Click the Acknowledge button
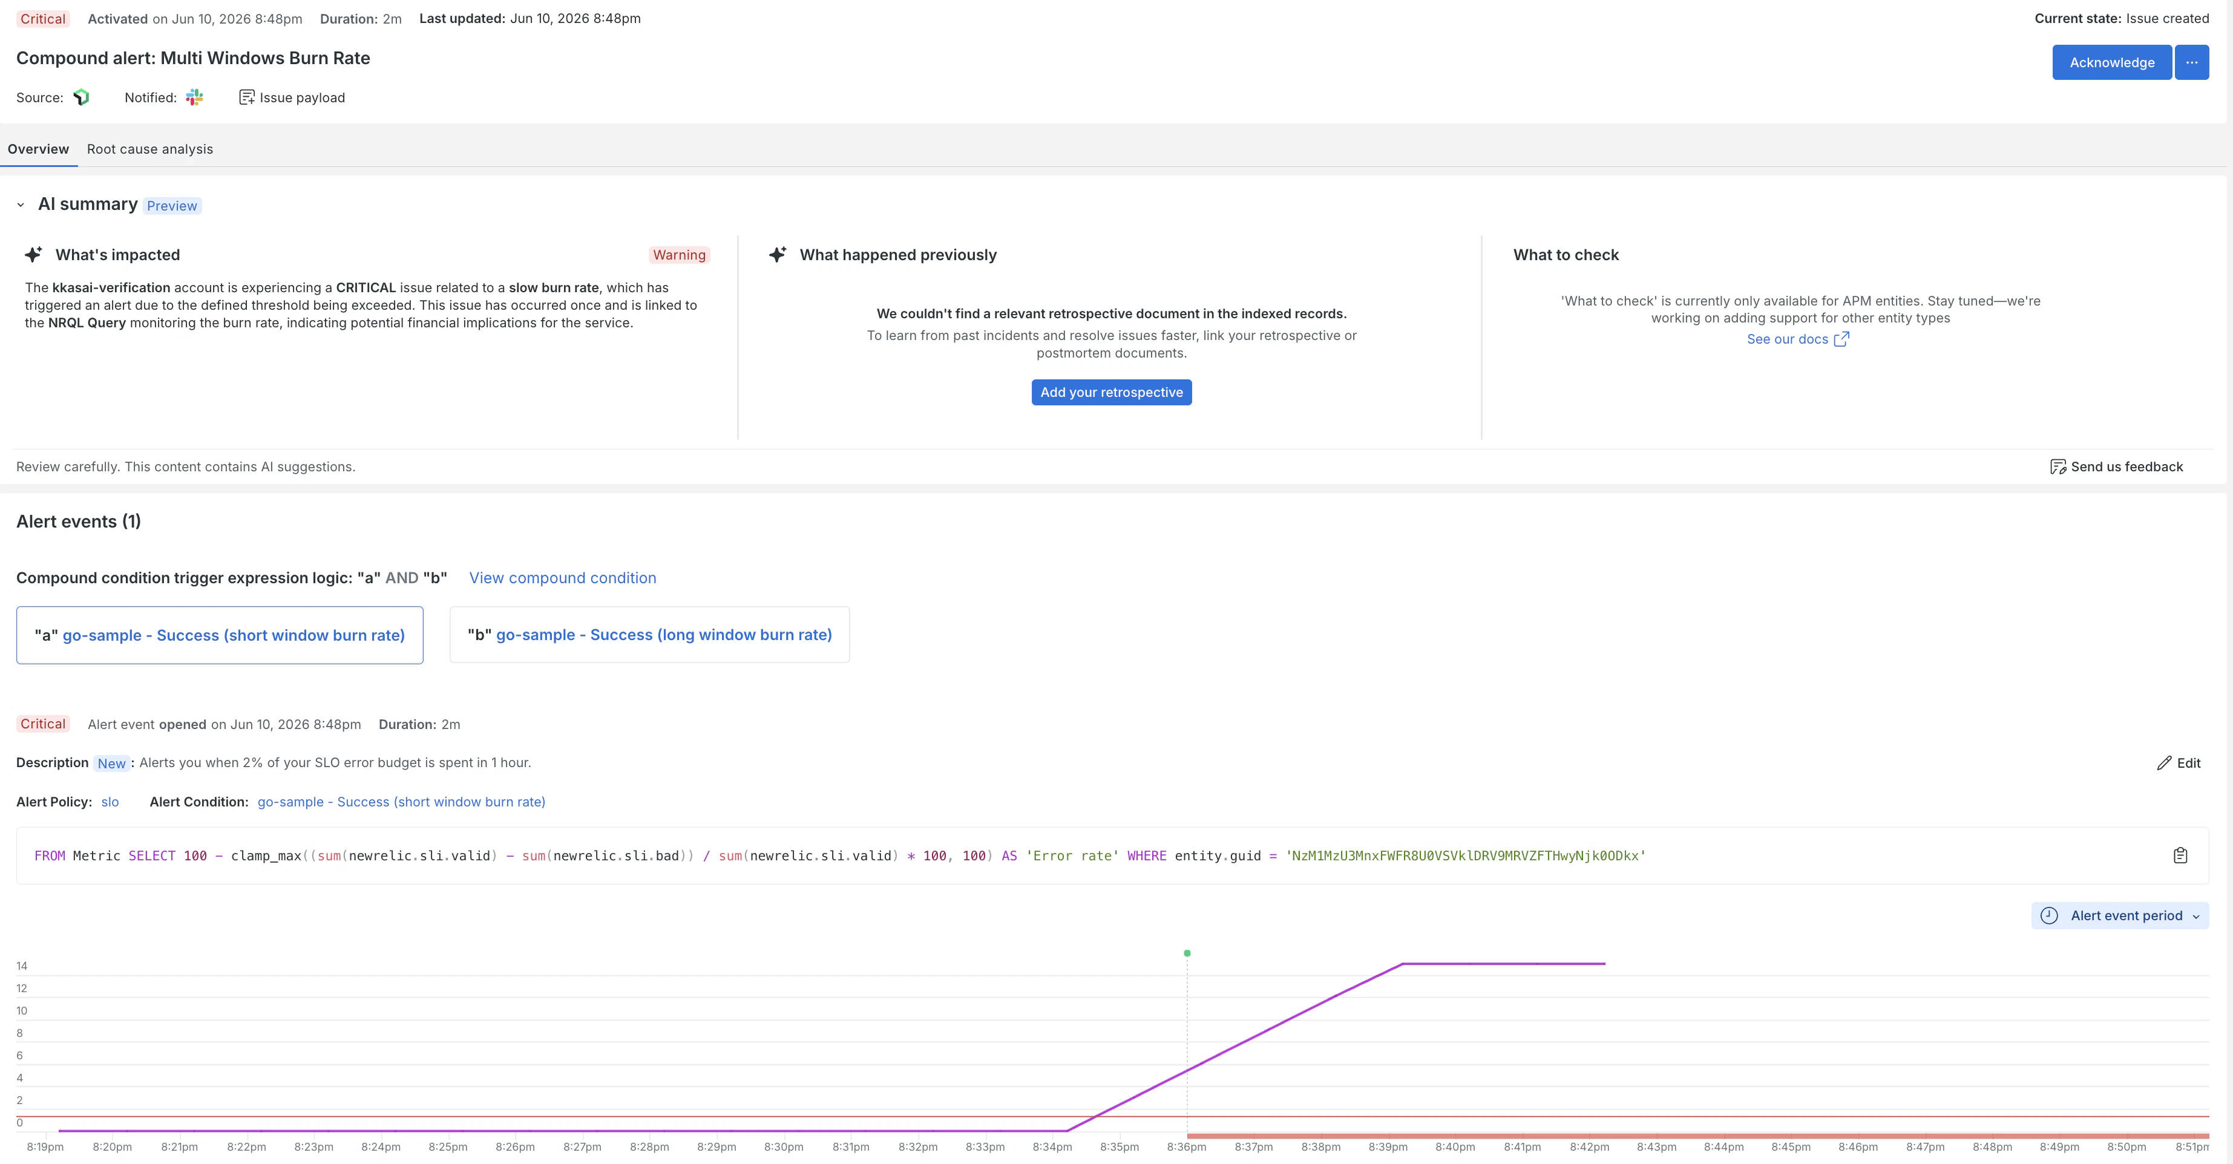This screenshot has height=1164, width=2233. pos(2111,62)
